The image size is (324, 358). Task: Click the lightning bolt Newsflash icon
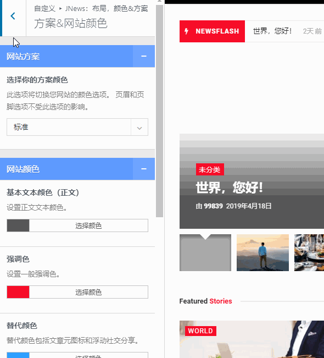click(x=187, y=31)
